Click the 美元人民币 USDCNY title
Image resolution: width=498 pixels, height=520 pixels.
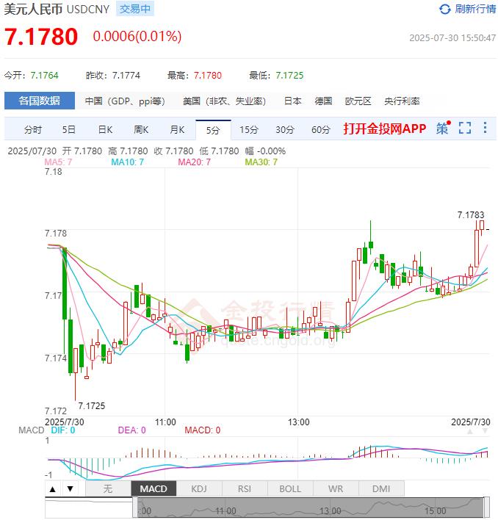click(x=57, y=9)
